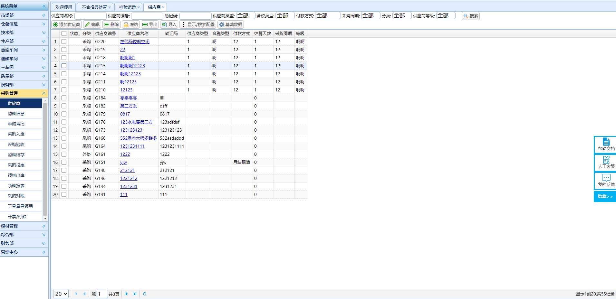Viewport: 616px width, 299px height.
Task: Click the sidebar submenu scrollbar
Action: (x=45, y=159)
